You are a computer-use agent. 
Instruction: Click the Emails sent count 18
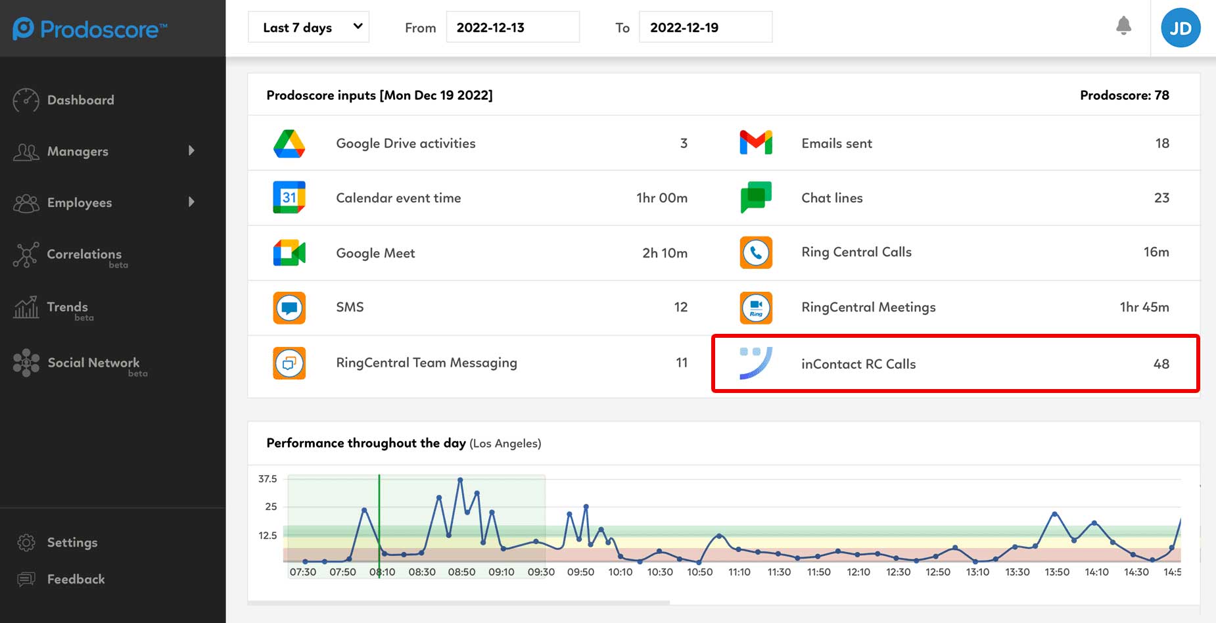click(x=1162, y=143)
